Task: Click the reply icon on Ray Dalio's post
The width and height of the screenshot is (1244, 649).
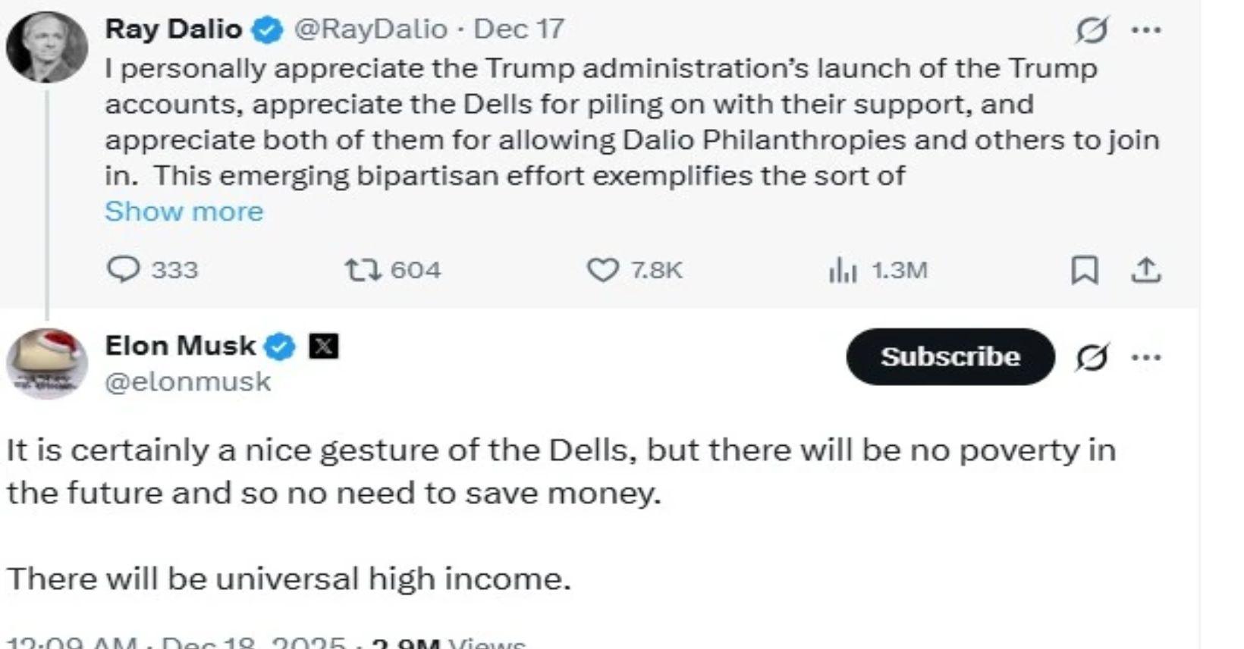Action: click(123, 270)
